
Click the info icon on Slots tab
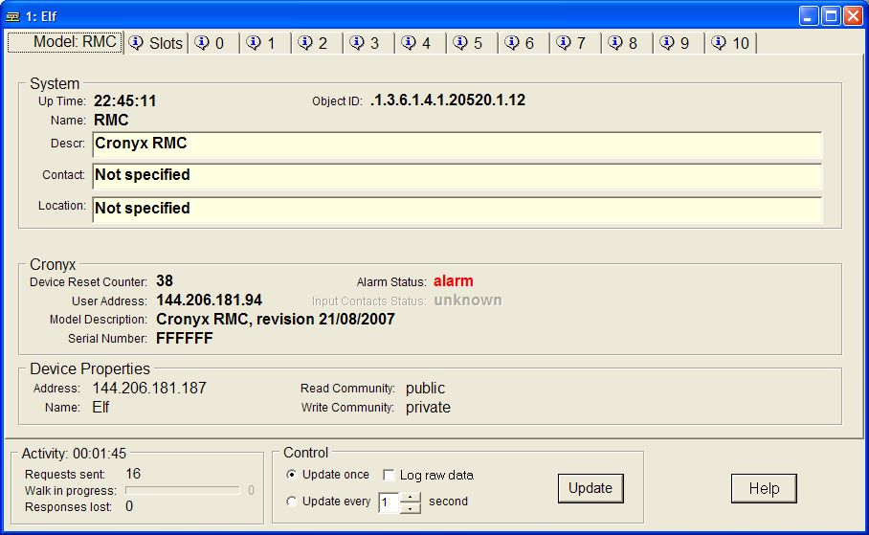tap(136, 43)
